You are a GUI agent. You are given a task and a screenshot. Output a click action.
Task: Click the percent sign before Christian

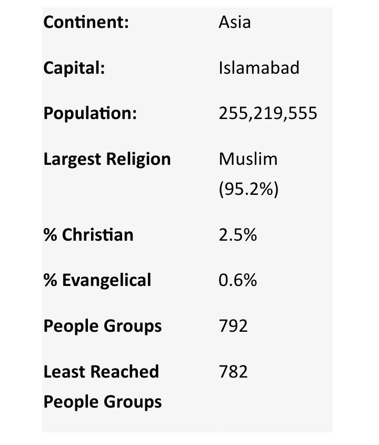coord(50,235)
